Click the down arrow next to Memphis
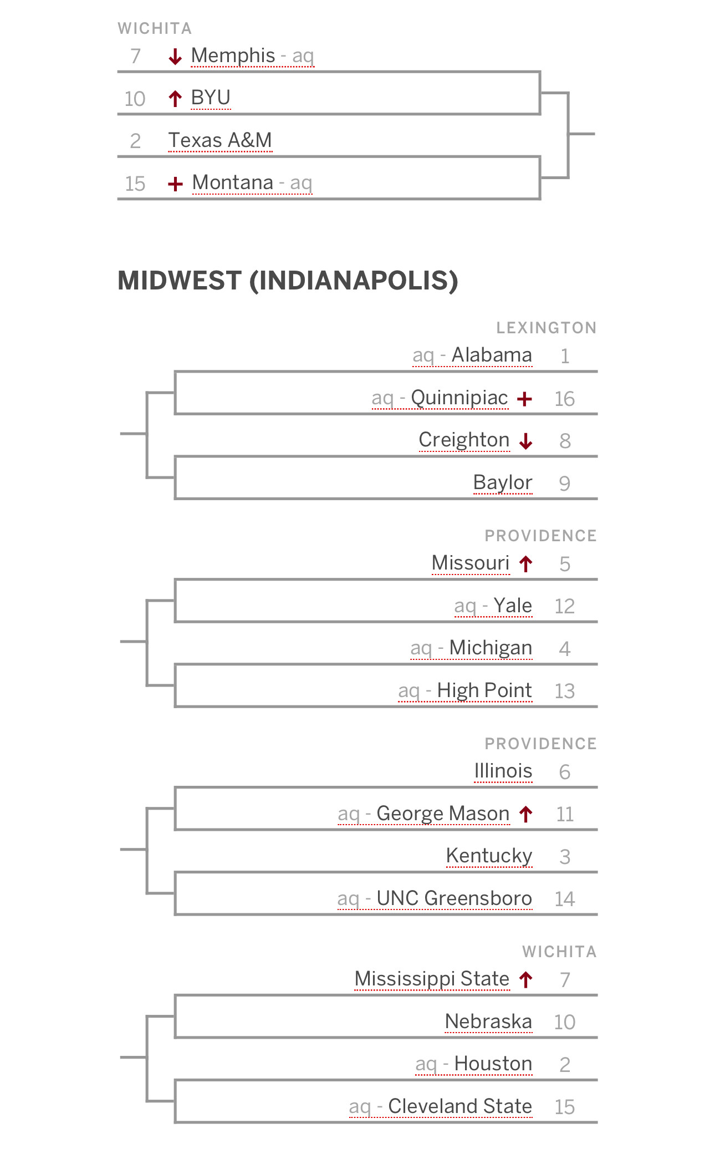Screen dimensions: 715x1169 click(175, 57)
